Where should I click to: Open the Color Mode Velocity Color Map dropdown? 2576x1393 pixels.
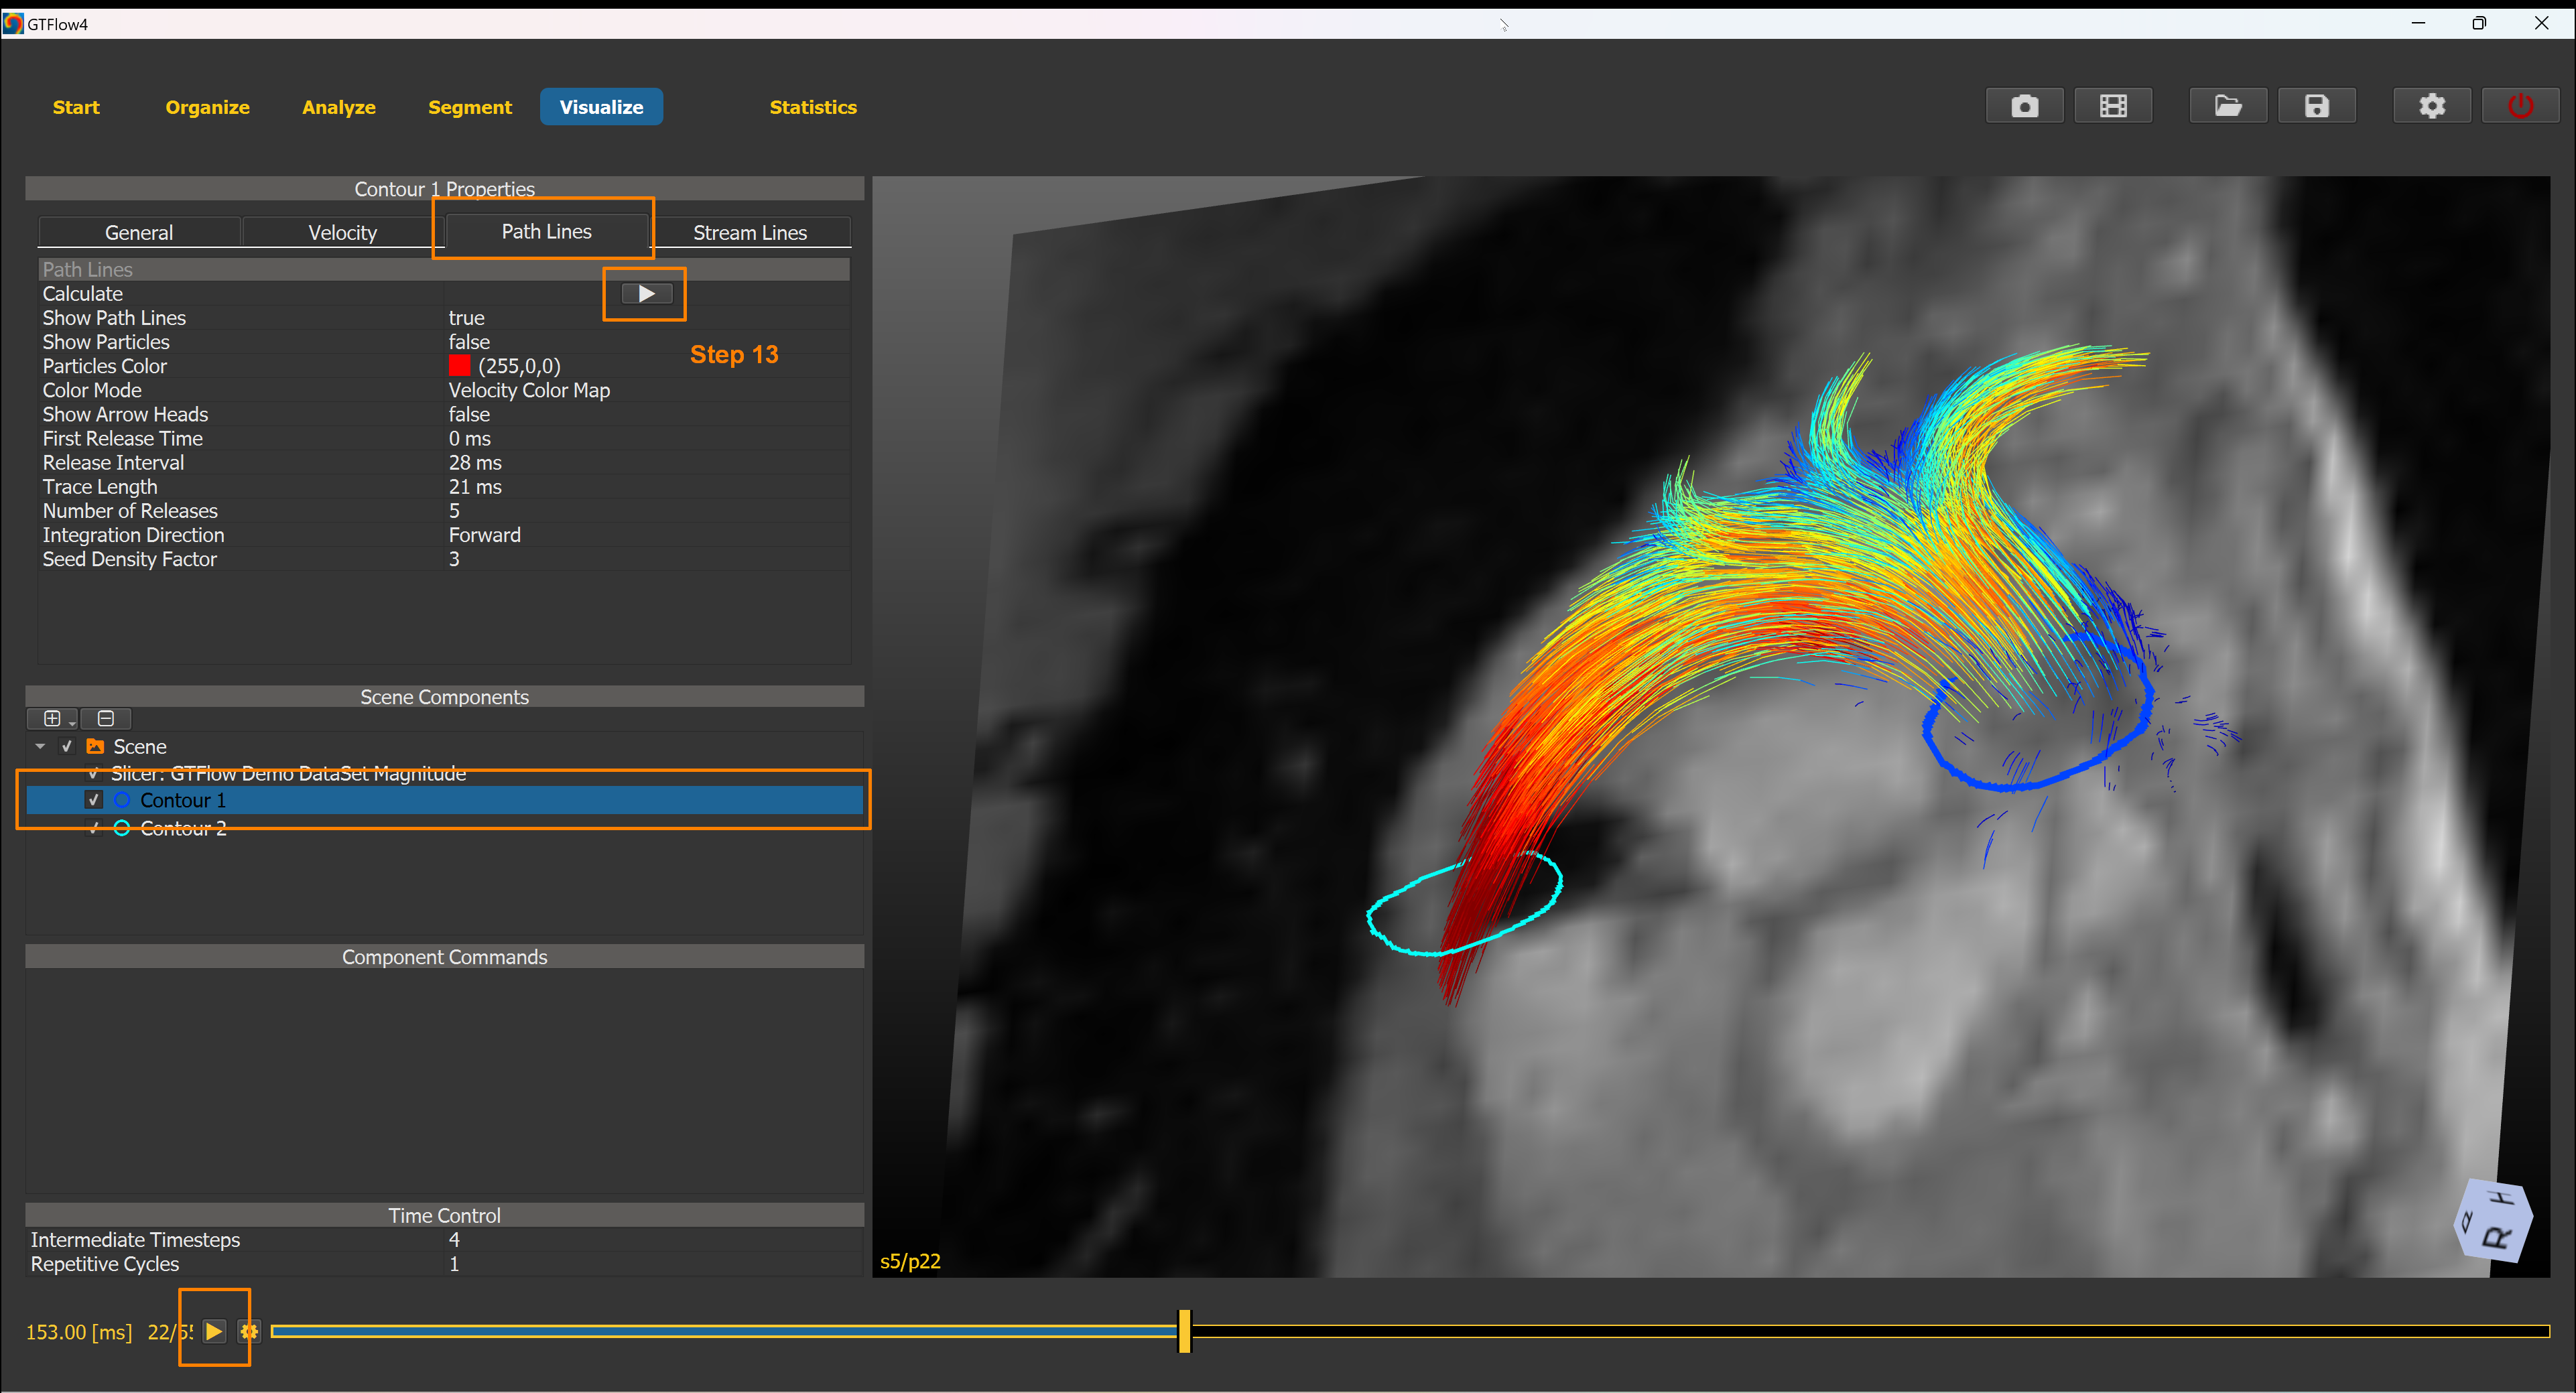(x=646, y=390)
